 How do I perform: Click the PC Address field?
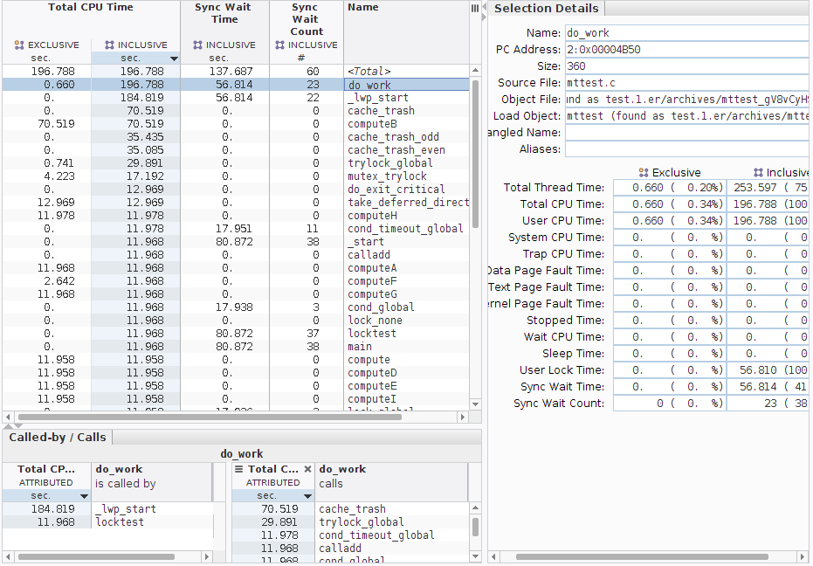687,50
